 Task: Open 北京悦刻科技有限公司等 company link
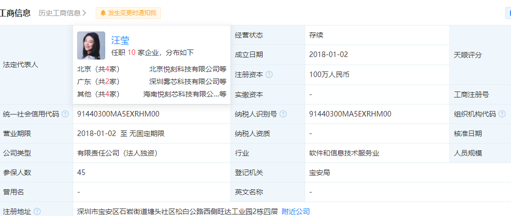point(188,69)
